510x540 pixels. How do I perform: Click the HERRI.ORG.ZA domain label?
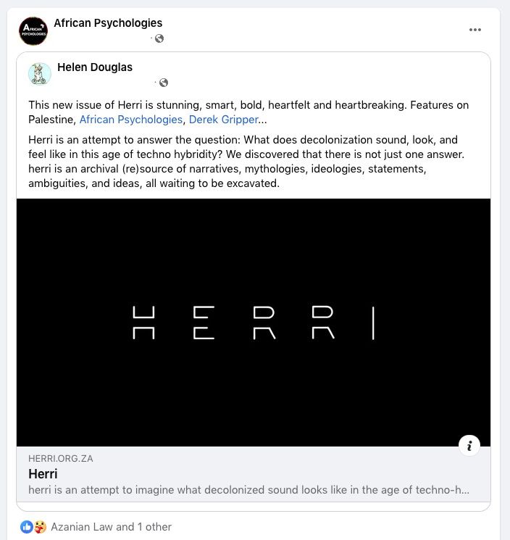(61, 459)
